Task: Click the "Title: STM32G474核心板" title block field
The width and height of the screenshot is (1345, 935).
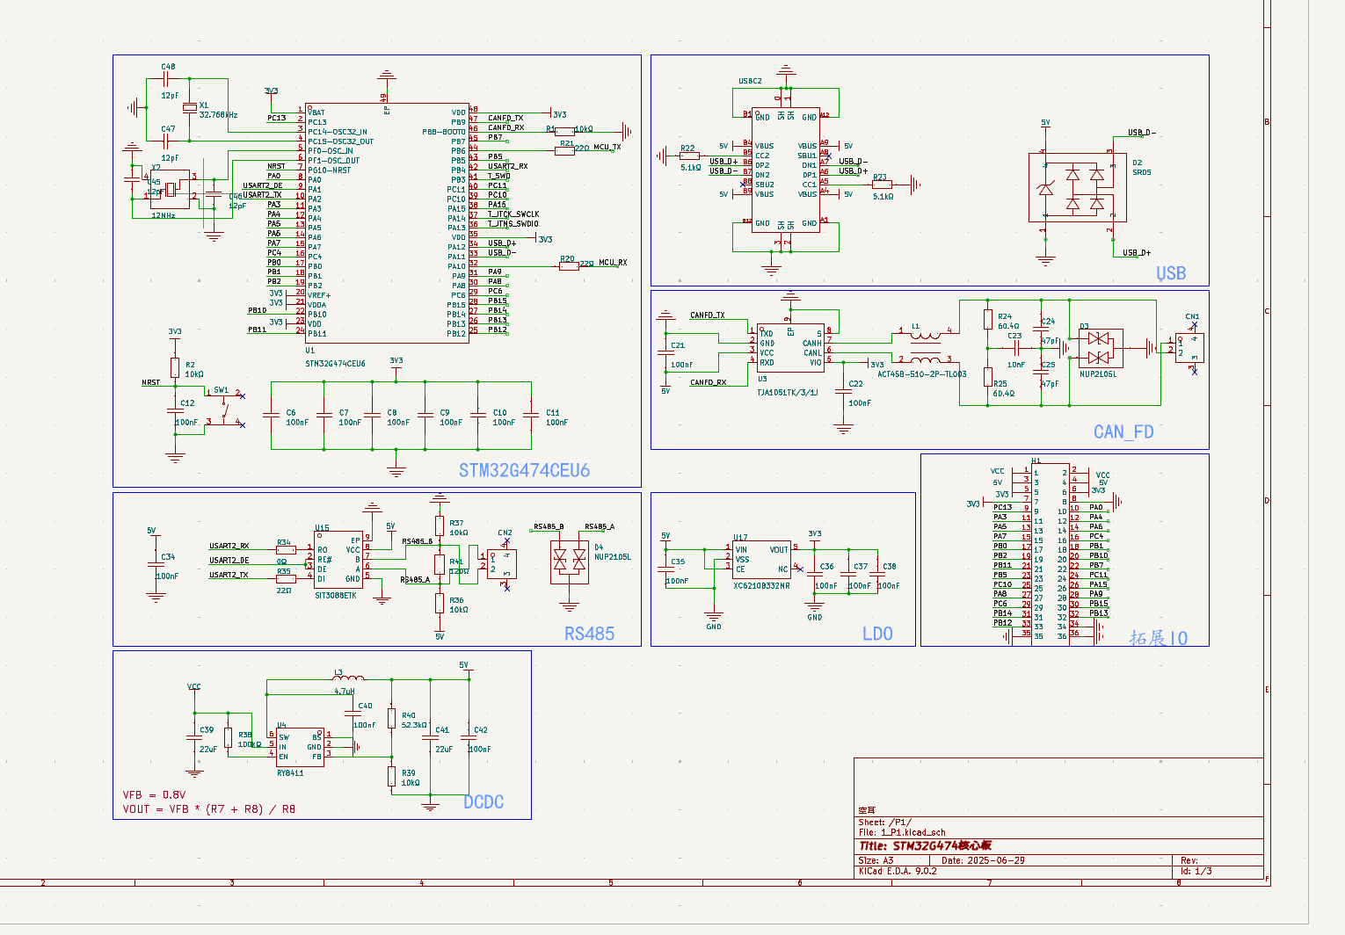Action: point(926,846)
